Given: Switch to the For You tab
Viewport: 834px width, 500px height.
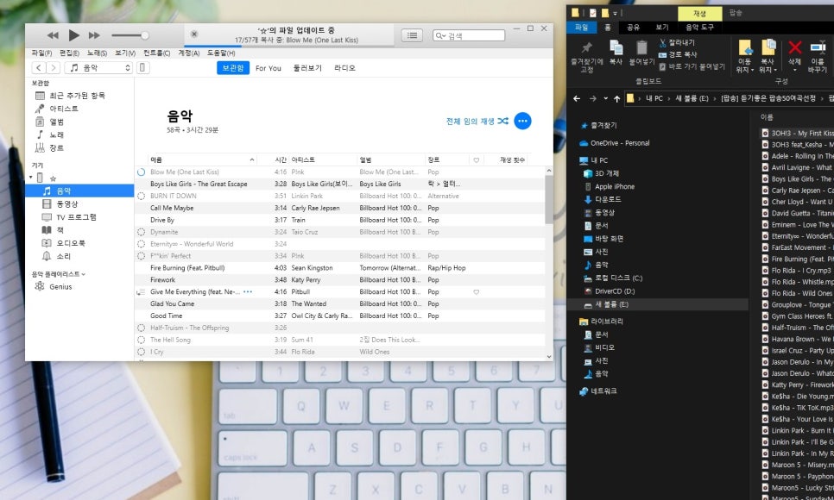Looking at the screenshot, I should click(268, 68).
